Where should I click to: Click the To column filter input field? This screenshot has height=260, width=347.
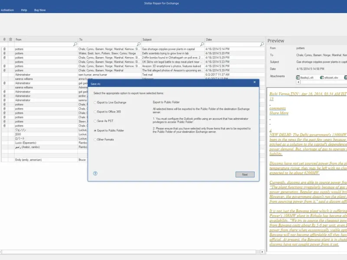[x=107, y=44]
